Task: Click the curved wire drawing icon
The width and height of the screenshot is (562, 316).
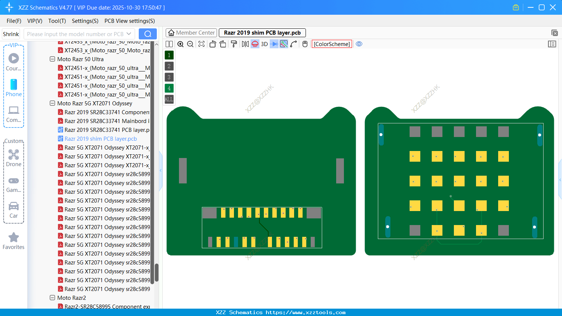Action: pyautogui.click(x=293, y=44)
